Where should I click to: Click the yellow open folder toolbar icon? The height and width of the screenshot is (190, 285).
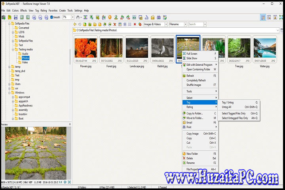click(9, 17)
